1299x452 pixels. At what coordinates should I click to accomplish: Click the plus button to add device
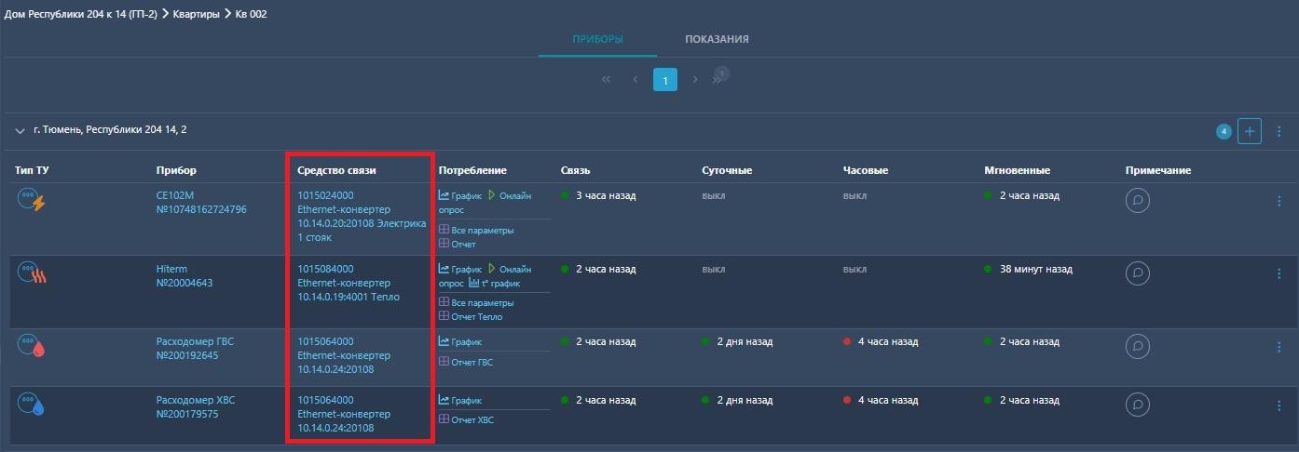[1250, 131]
